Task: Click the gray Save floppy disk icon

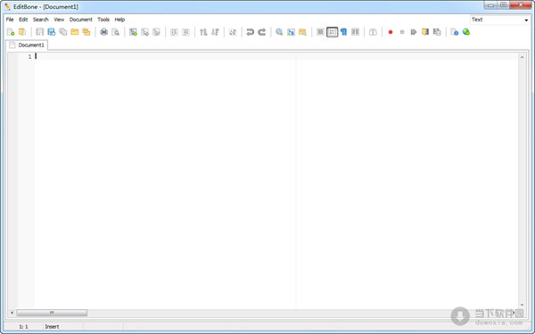Action: coord(40,32)
